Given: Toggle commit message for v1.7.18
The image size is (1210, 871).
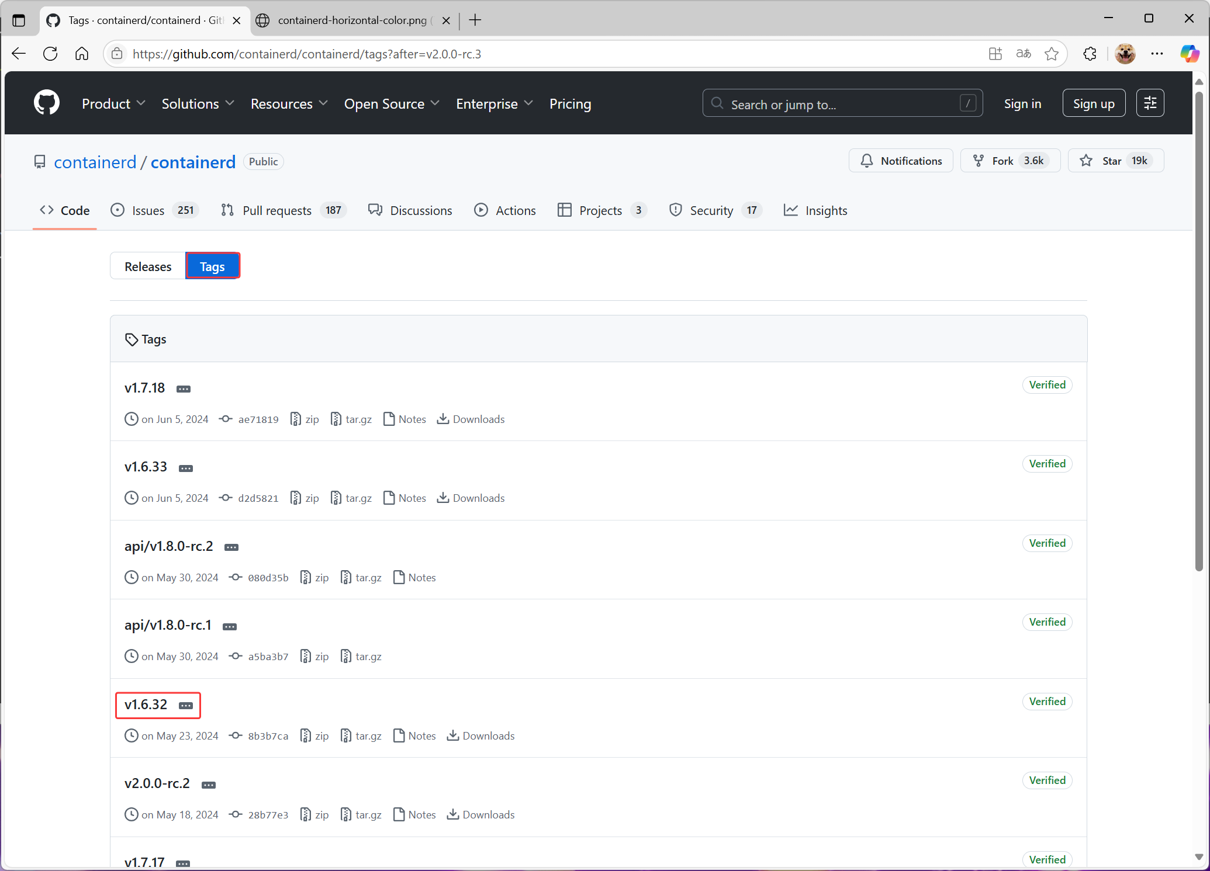Looking at the screenshot, I should point(184,389).
